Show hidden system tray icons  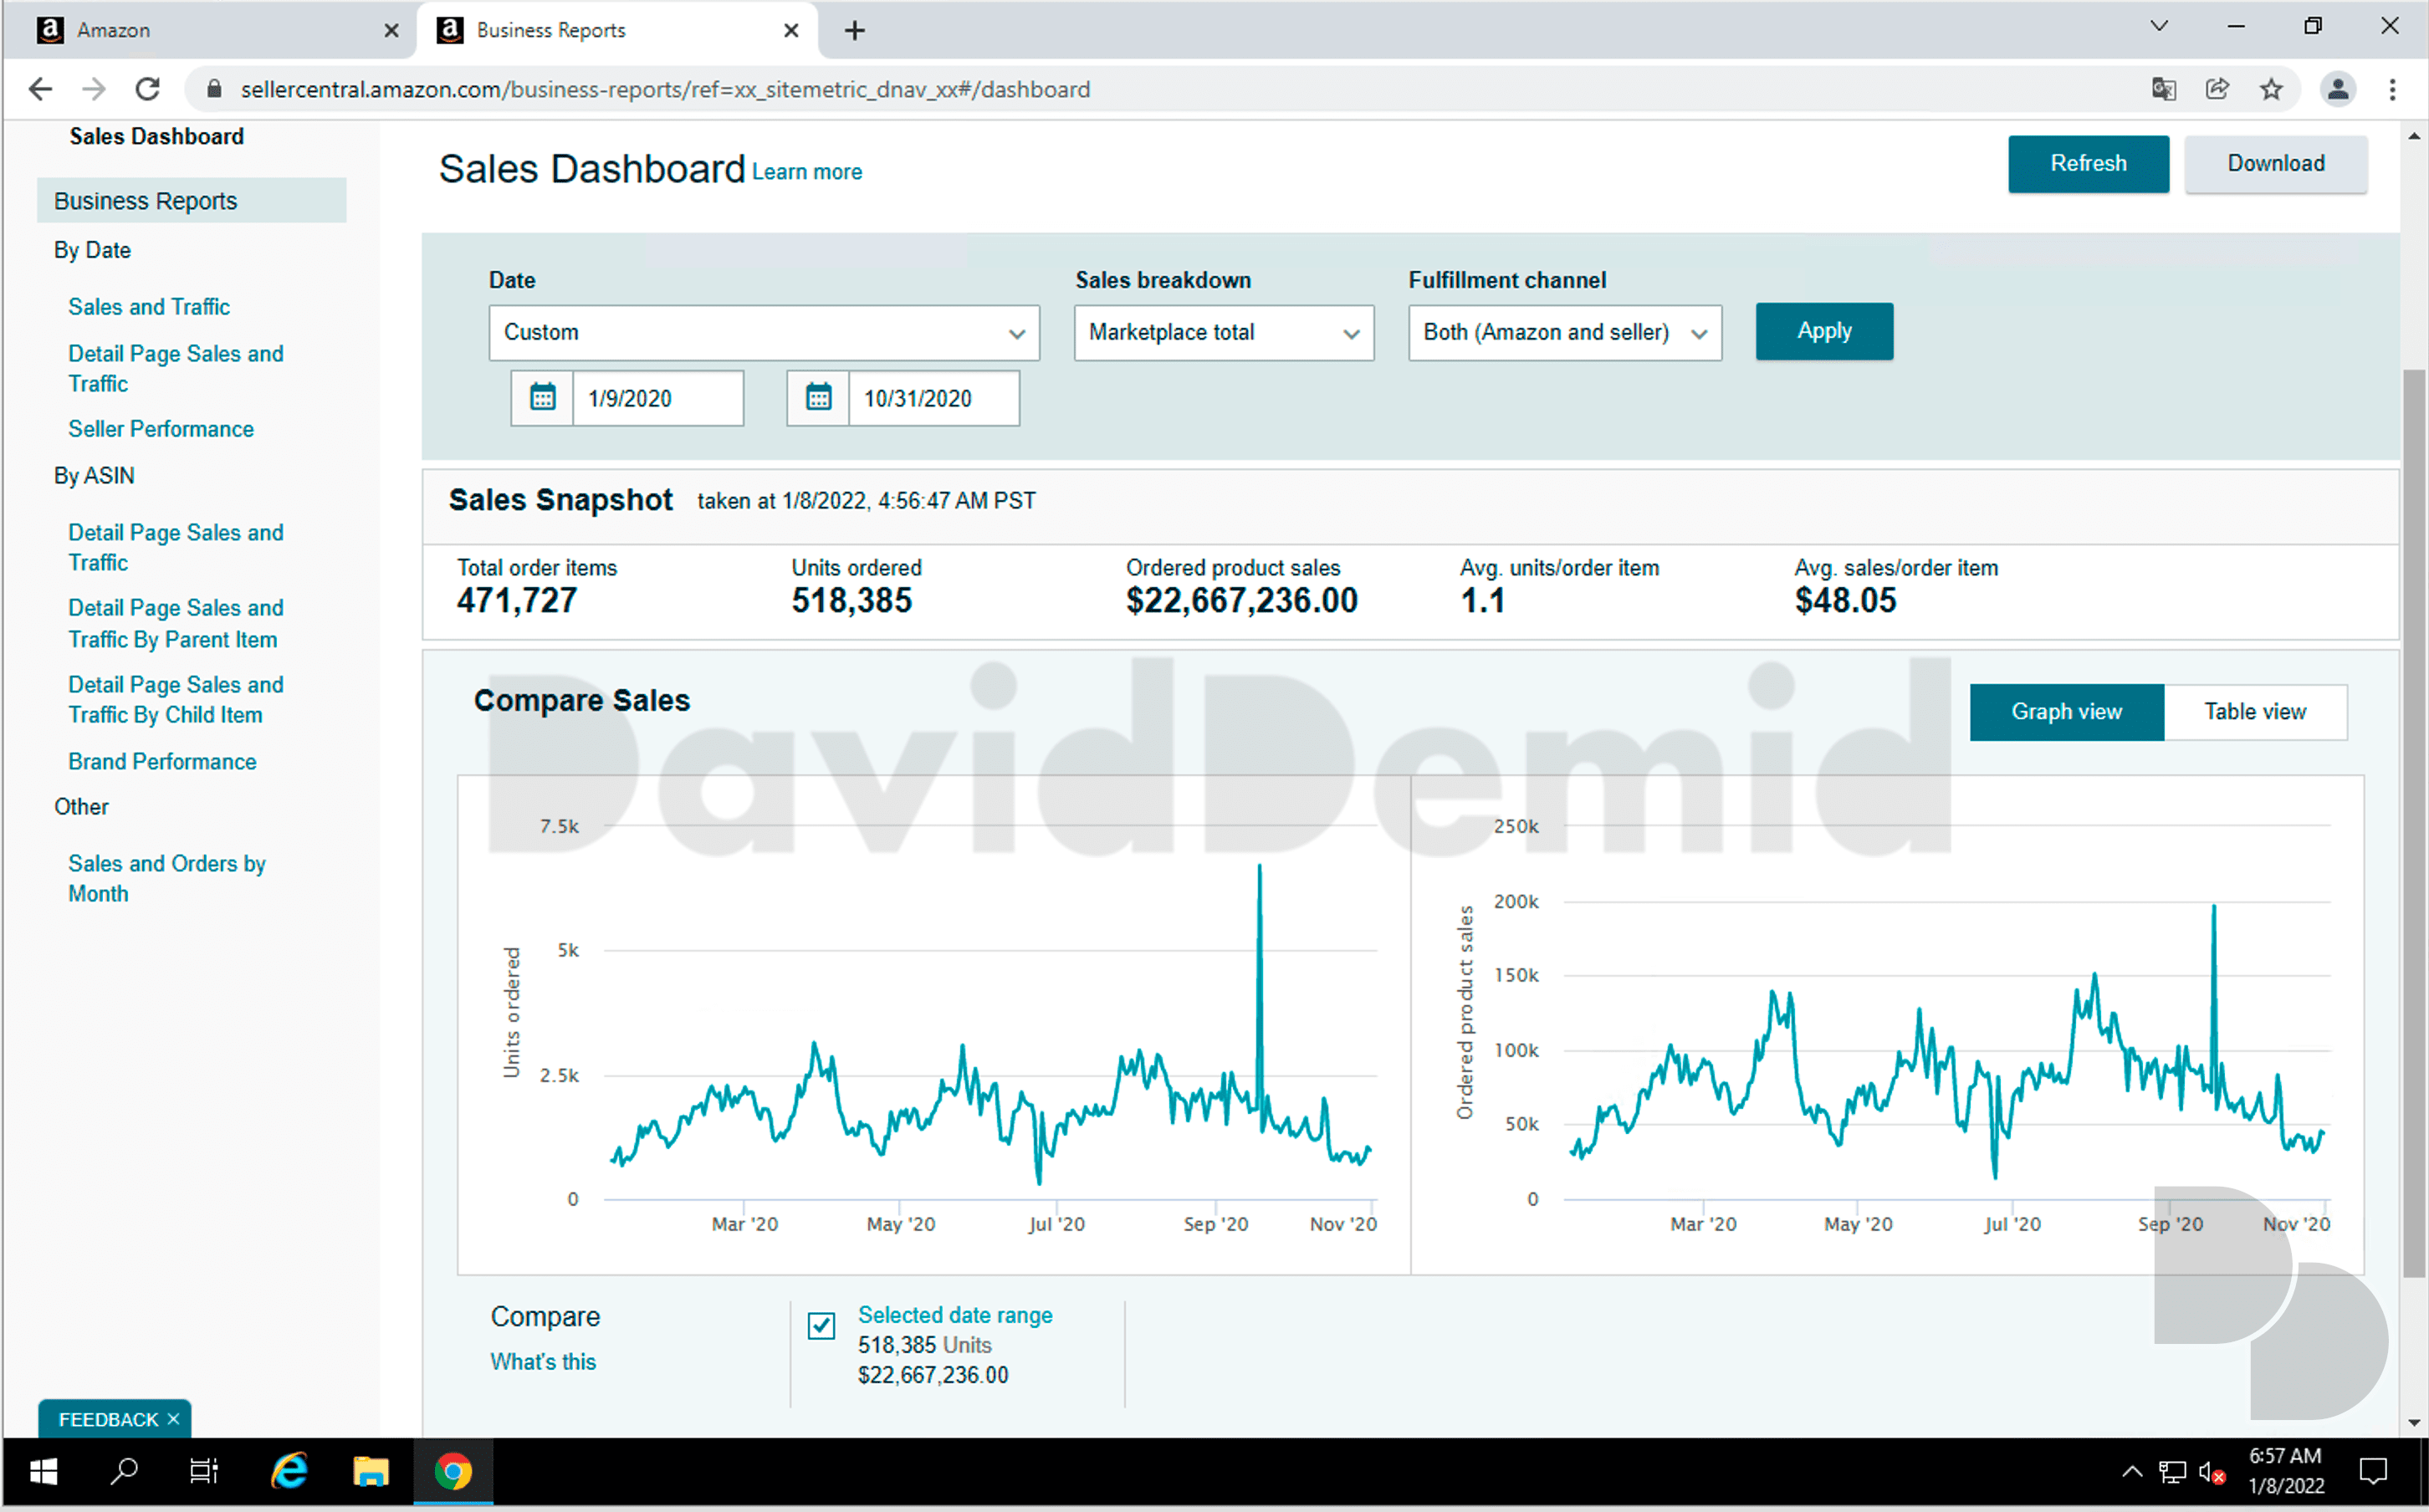(x=2132, y=1471)
